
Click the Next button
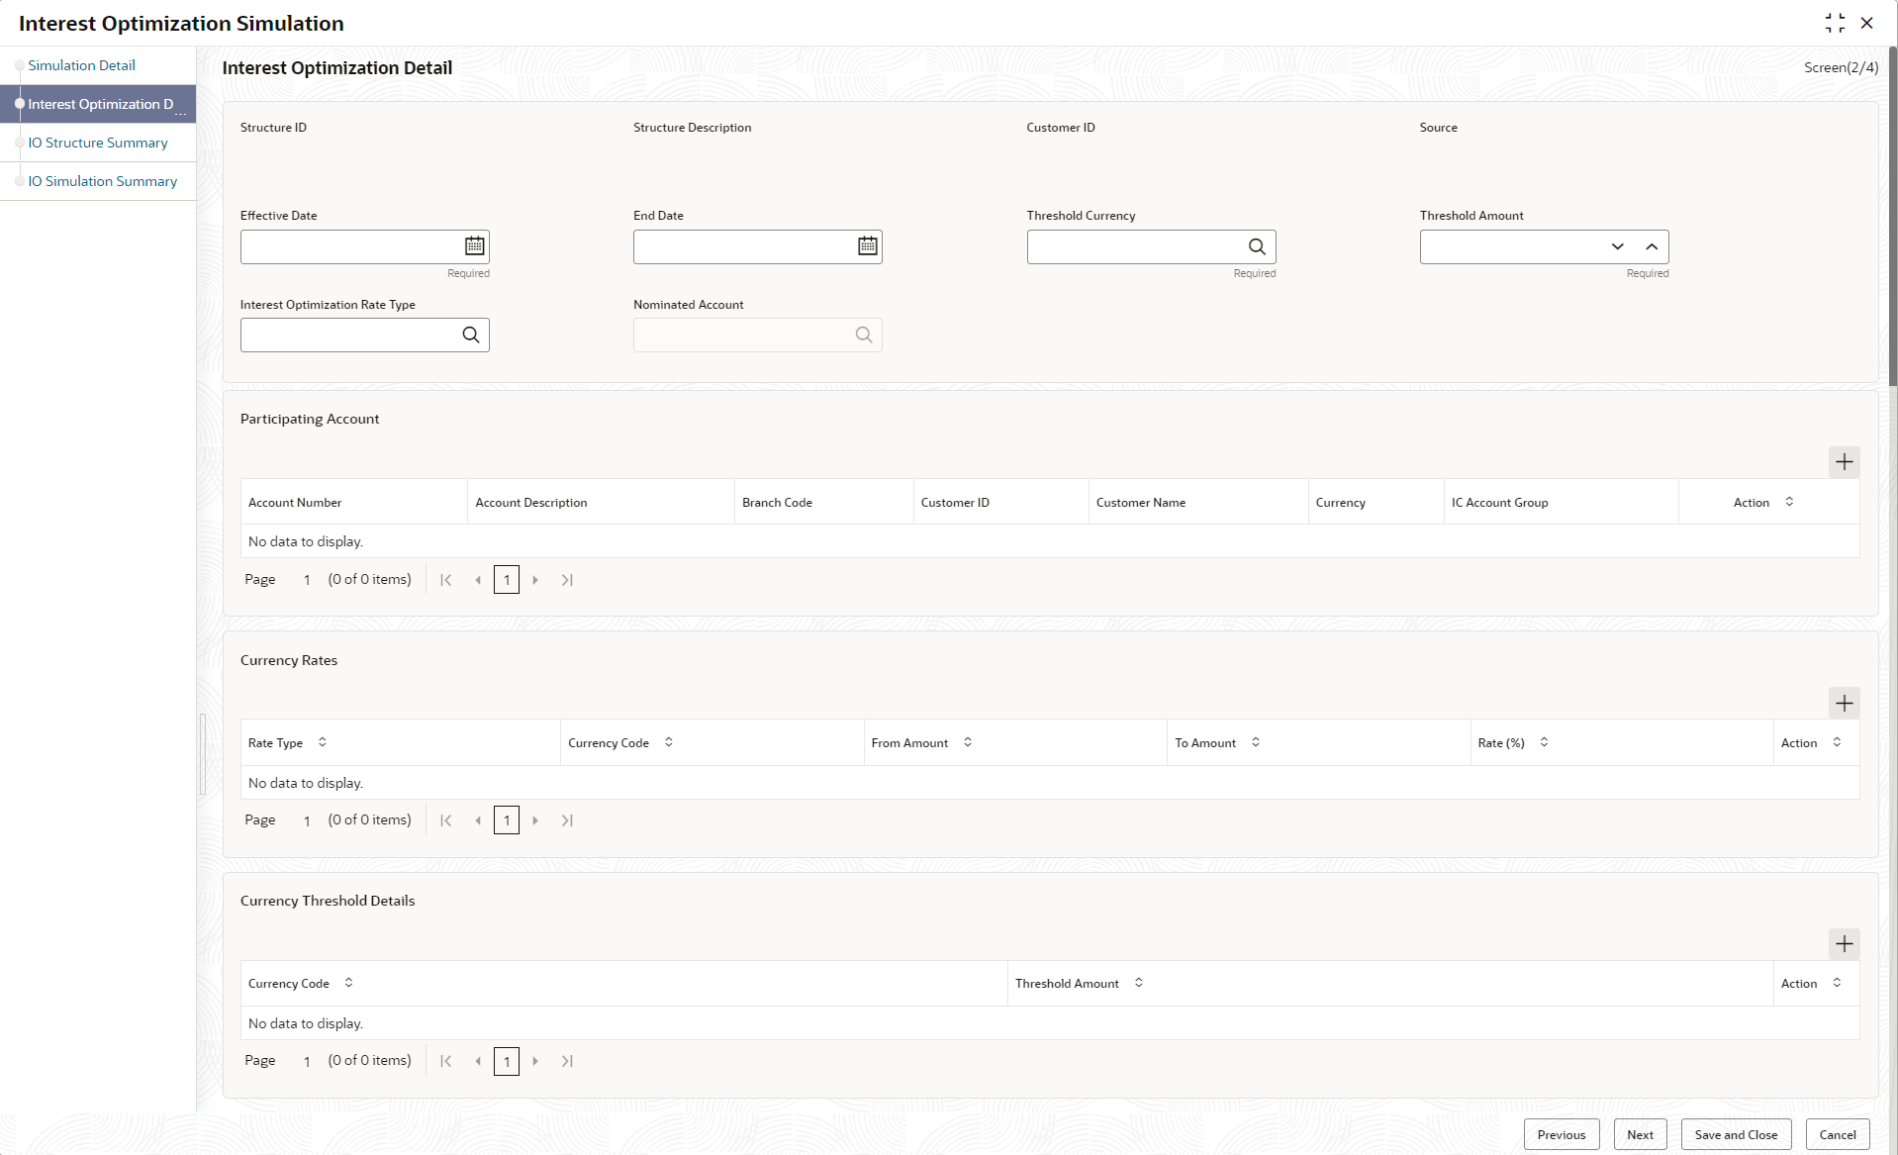coord(1640,1134)
